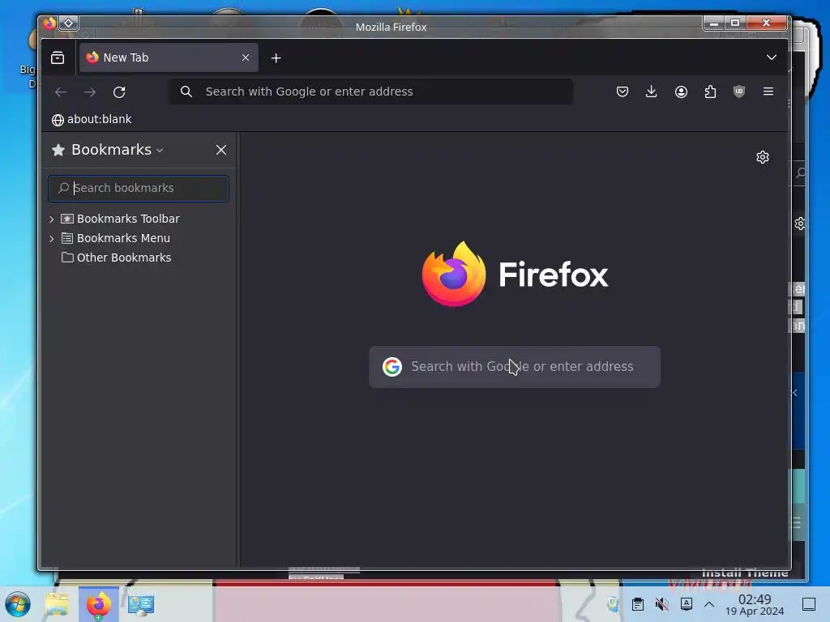Maximize the Mozilla Firefox window
This screenshot has height=622, width=830.
[x=734, y=23]
